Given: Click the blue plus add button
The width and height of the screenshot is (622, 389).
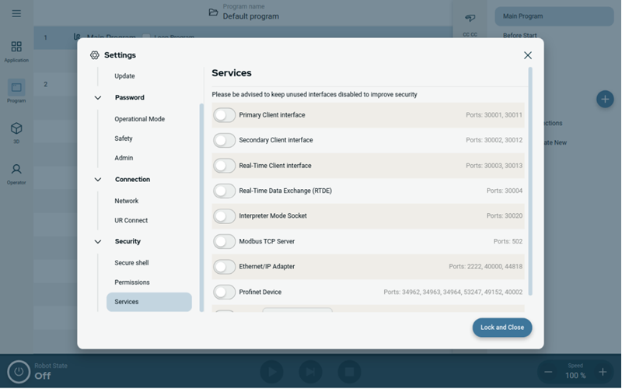Looking at the screenshot, I should (605, 99).
